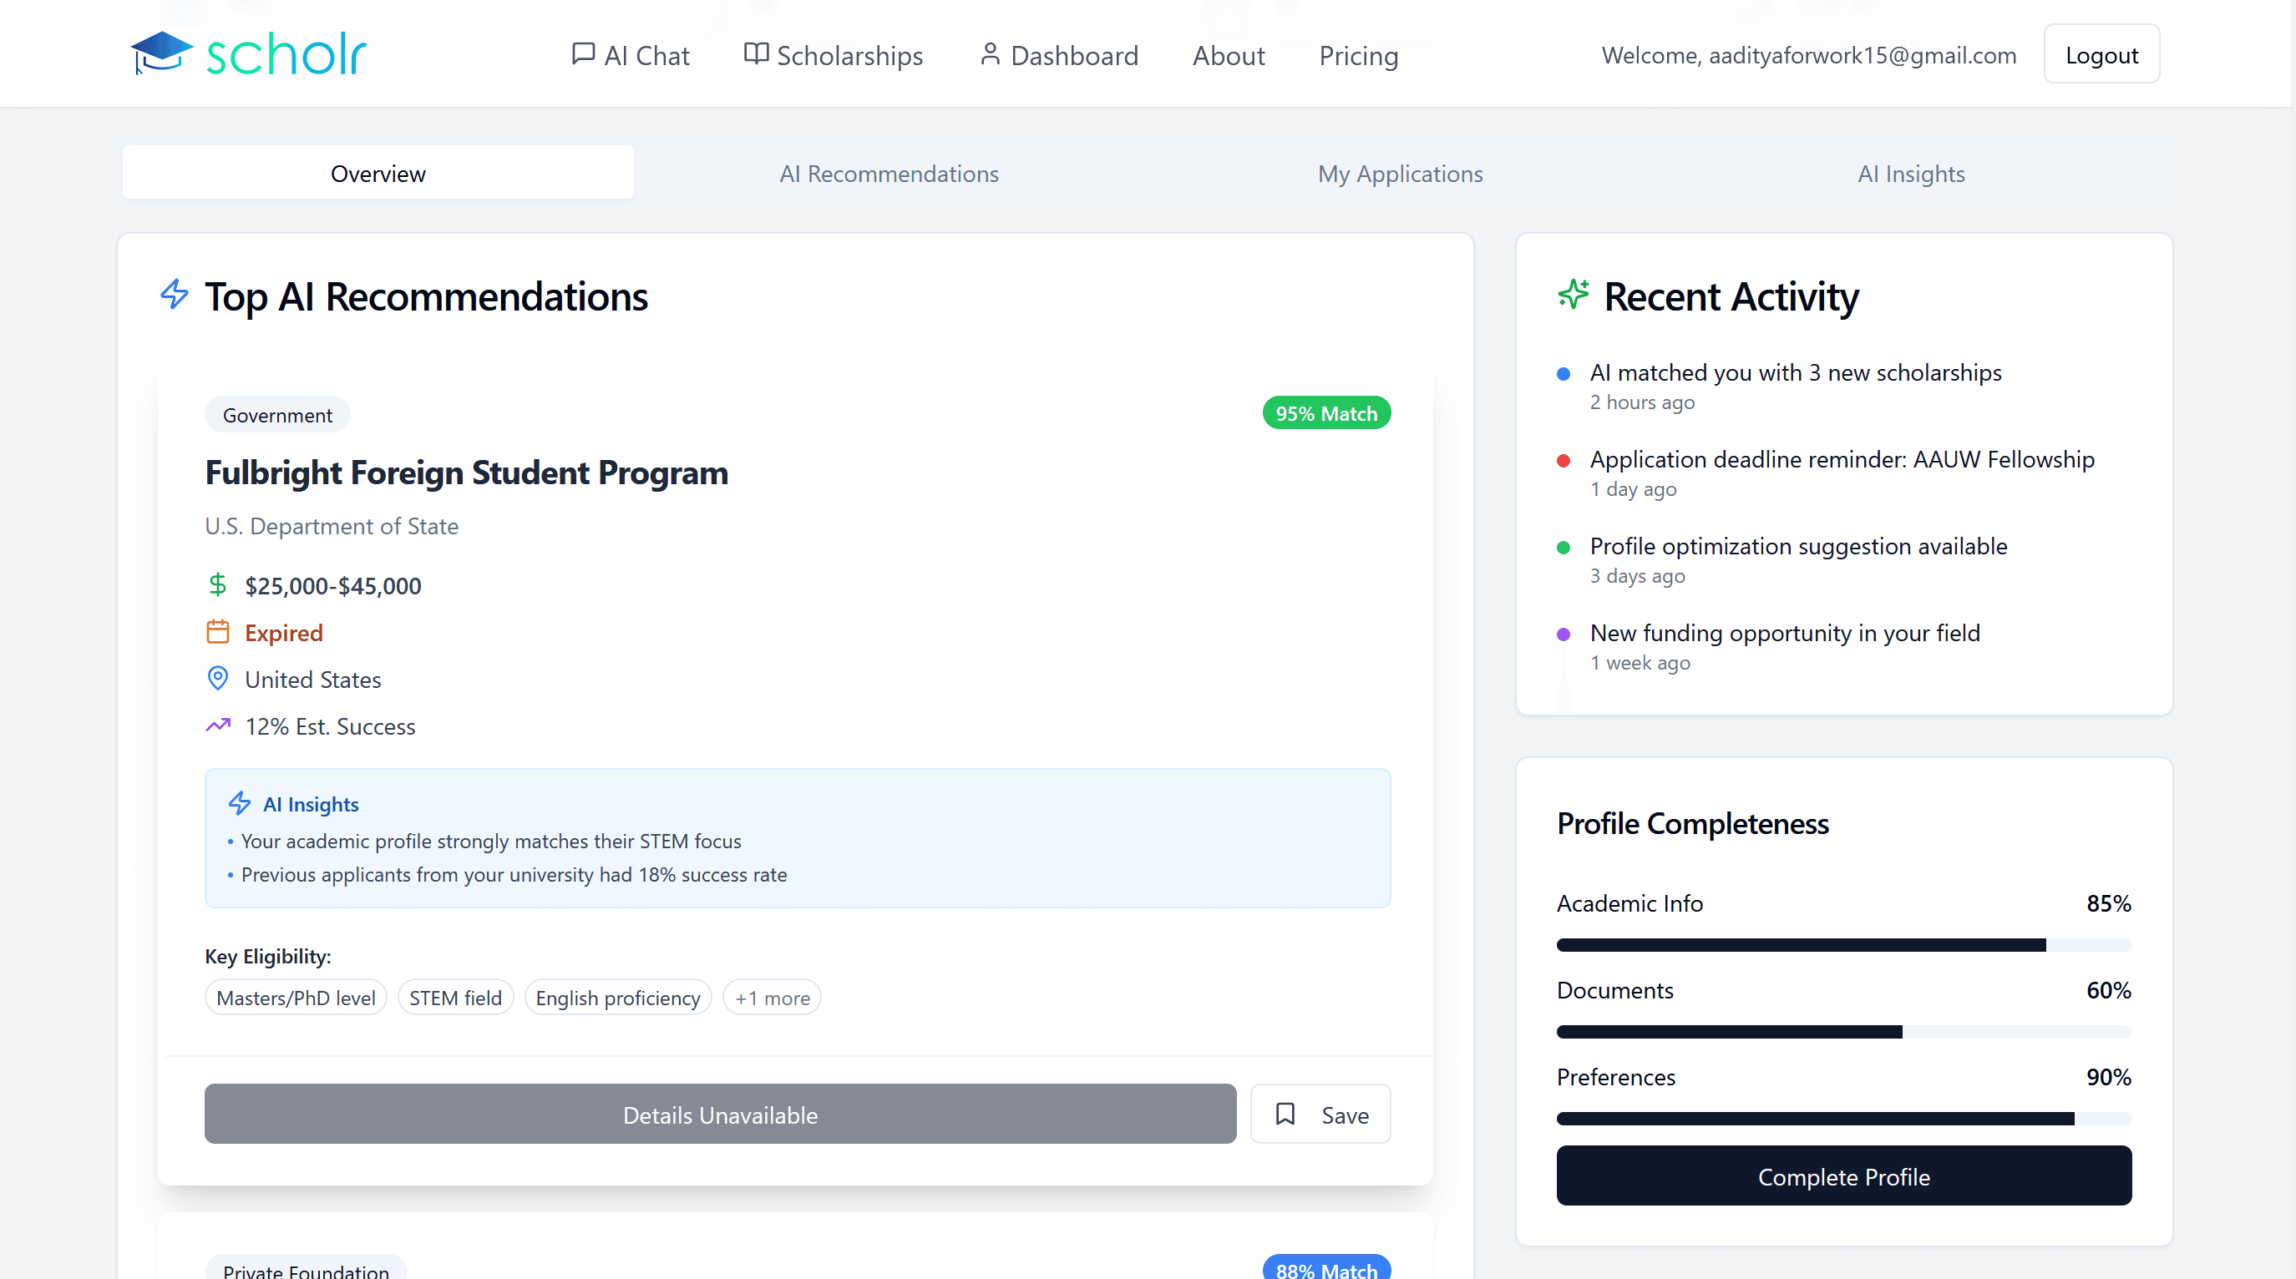The image size is (2296, 1279).
Task: Click the bookmark icon on Save button
Action: [x=1285, y=1114]
